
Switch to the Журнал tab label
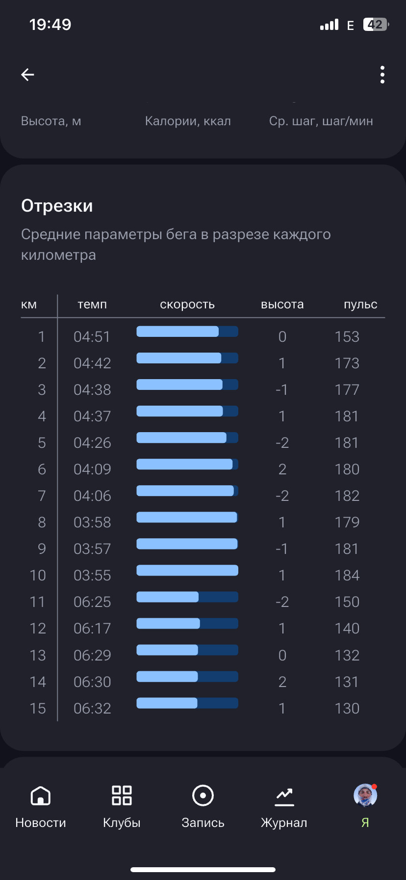click(x=284, y=823)
